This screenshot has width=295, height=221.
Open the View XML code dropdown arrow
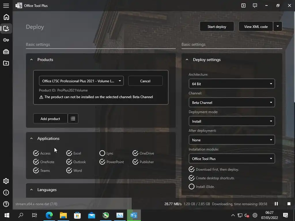pyautogui.click(x=278, y=26)
